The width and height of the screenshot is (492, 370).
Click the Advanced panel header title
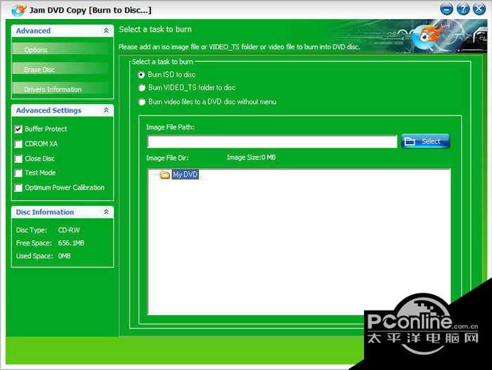pos(33,31)
